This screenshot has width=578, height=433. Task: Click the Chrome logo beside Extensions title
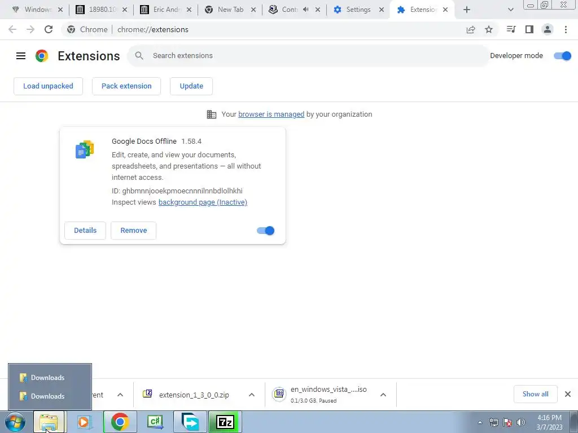[42, 56]
